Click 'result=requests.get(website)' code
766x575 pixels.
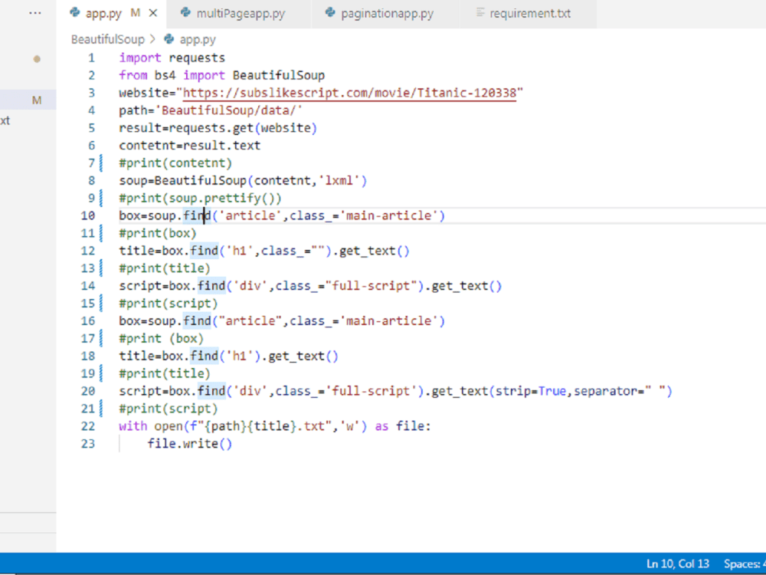point(218,128)
